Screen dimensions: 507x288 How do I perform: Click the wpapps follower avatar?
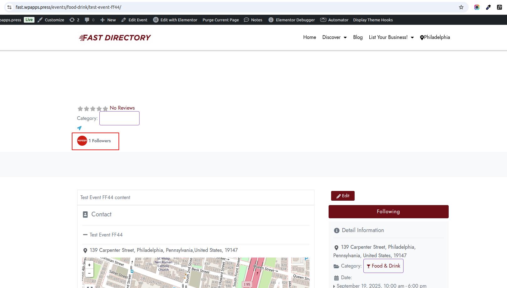(82, 141)
